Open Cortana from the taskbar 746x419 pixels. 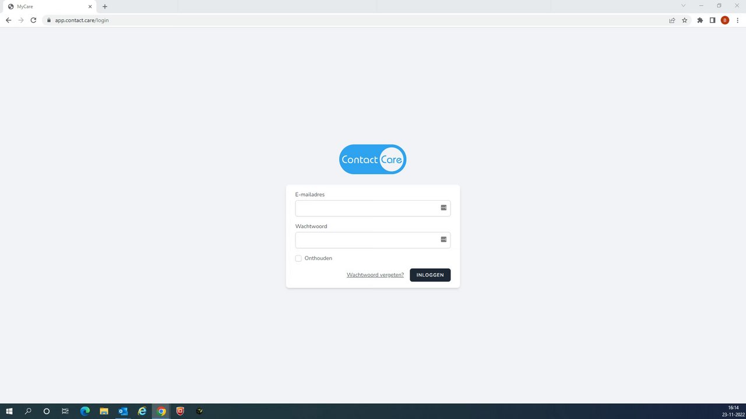[x=47, y=411]
